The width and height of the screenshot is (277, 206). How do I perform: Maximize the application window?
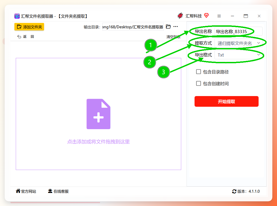click(246, 16)
